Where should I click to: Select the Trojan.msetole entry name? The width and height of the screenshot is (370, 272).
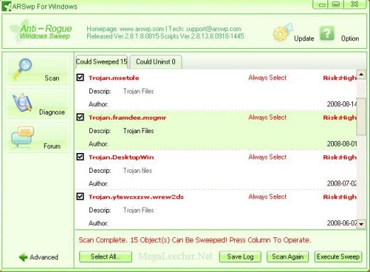(x=114, y=78)
